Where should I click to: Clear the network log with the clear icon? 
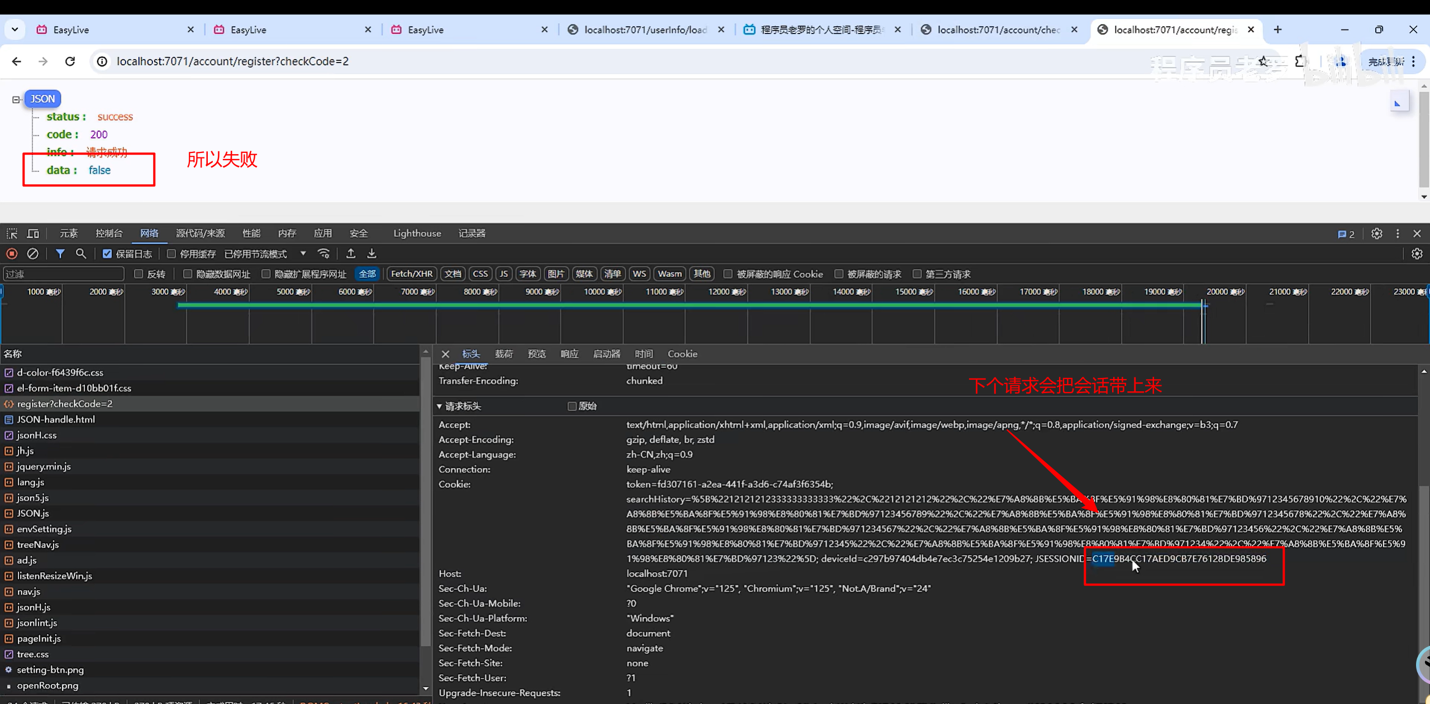(x=33, y=254)
